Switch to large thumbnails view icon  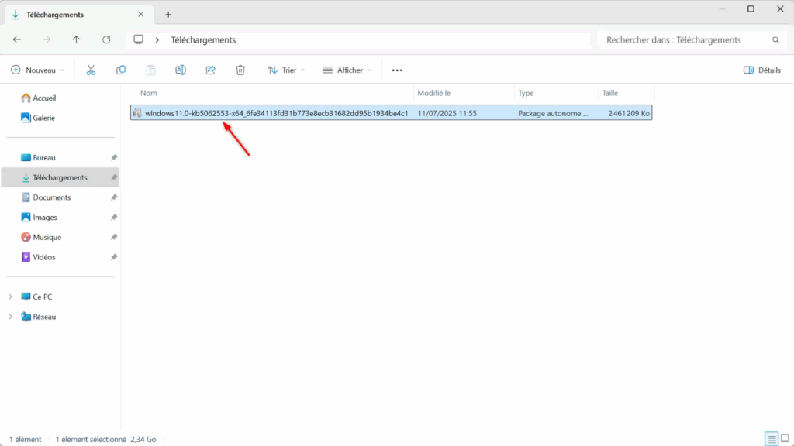click(785, 439)
